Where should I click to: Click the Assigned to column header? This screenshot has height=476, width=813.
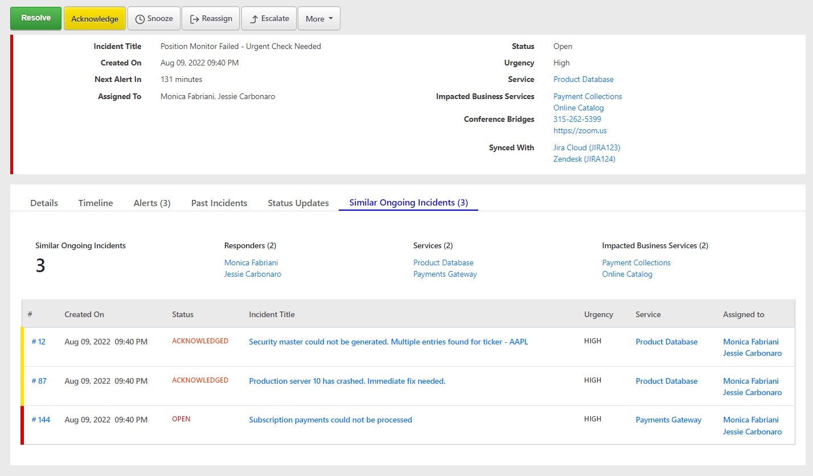coord(744,314)
